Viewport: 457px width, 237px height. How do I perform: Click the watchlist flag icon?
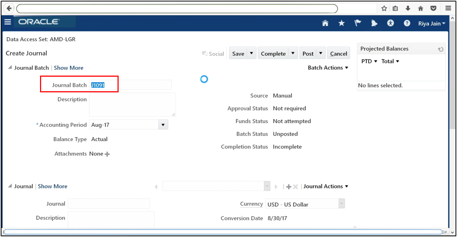pyautogui.click(x=358, y=23)
